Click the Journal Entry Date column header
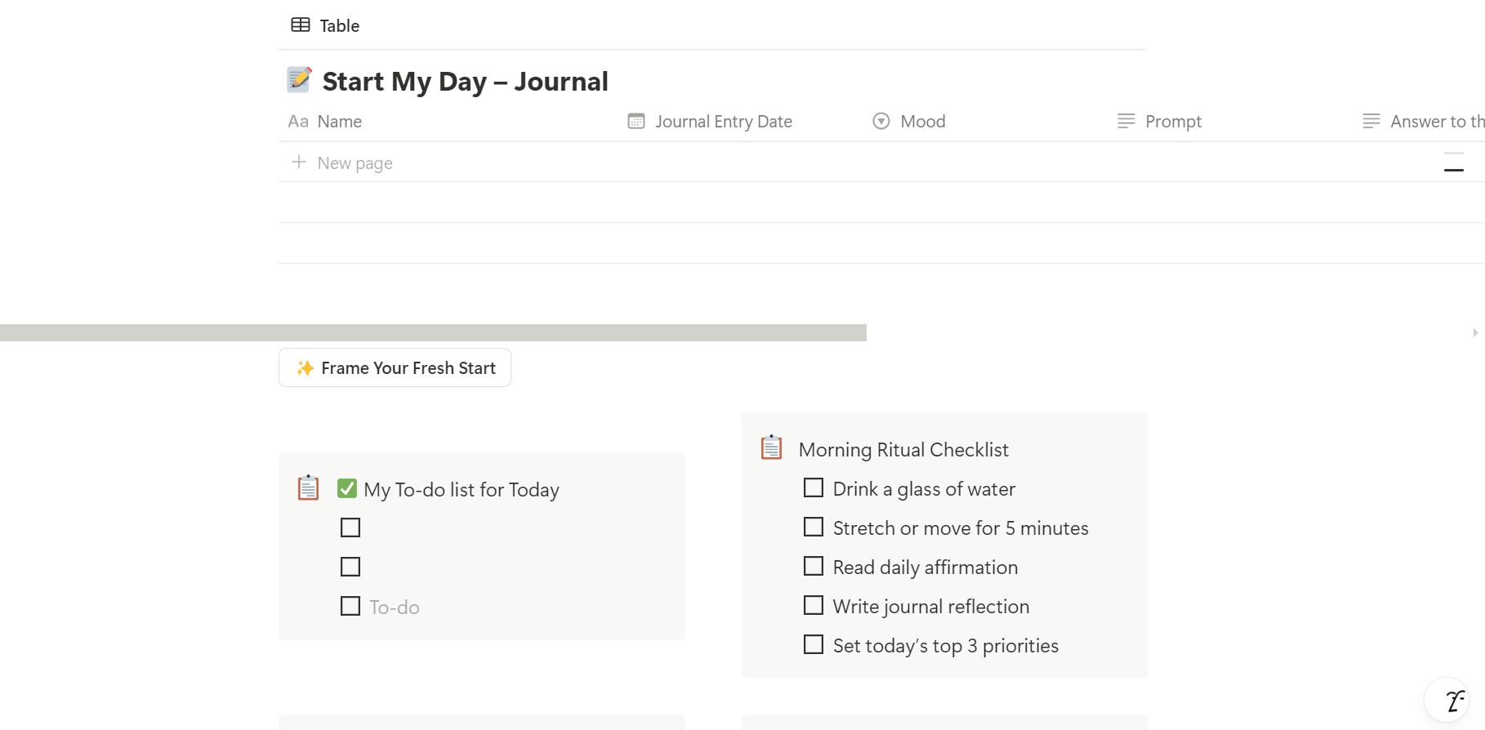1485x730 pixels. 723,122
